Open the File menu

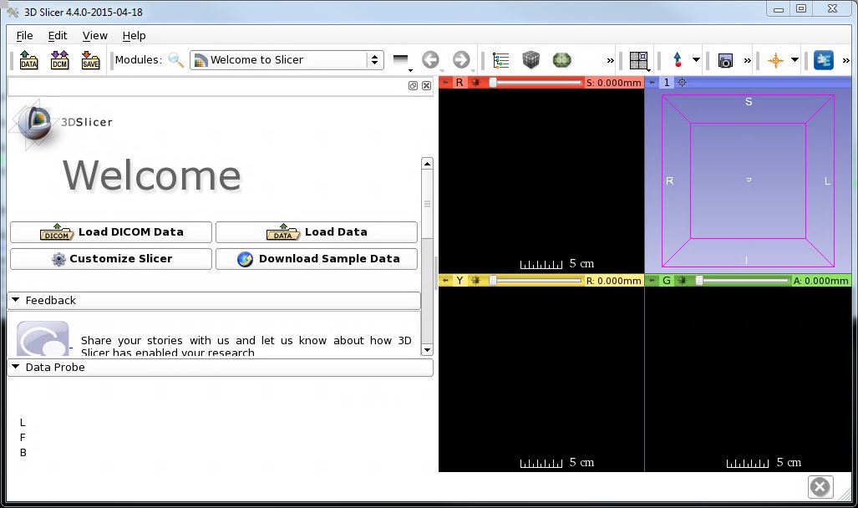tap(25, 35)
